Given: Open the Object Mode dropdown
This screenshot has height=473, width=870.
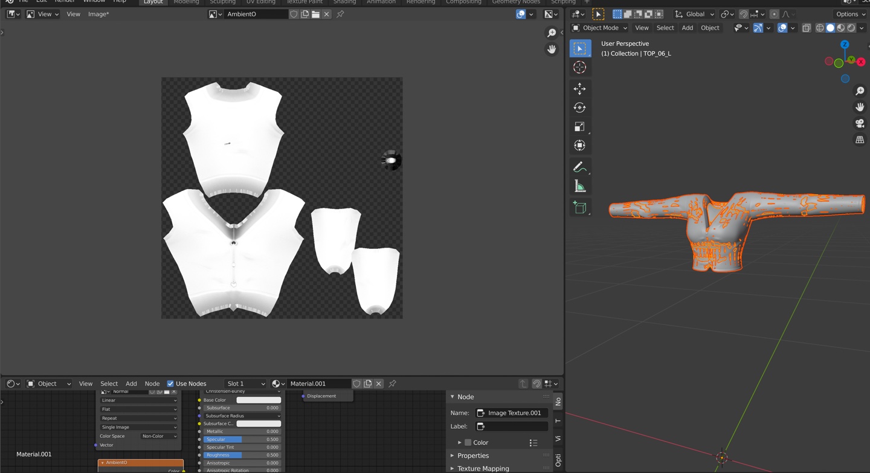Looking at the screenshot, I should point(599,28).
